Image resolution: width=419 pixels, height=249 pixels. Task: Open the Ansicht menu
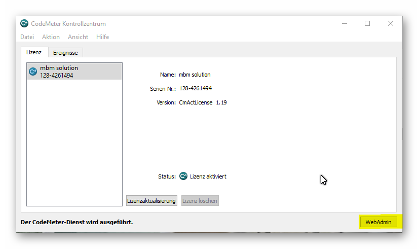pyautogui.click(x=78, y=37)
